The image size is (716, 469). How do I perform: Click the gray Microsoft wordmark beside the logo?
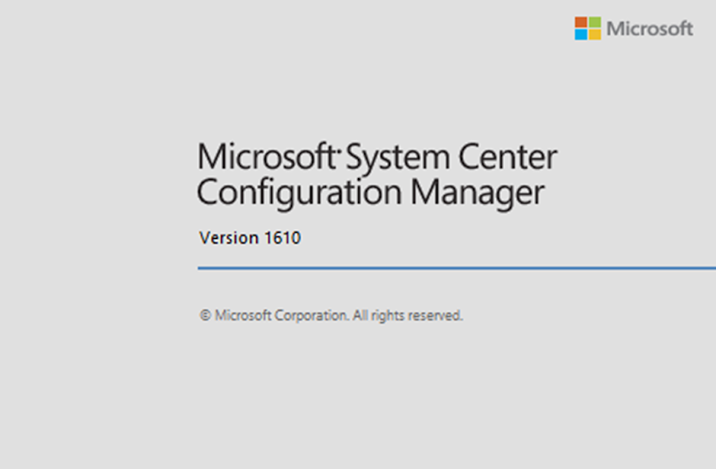click(650, 29)
